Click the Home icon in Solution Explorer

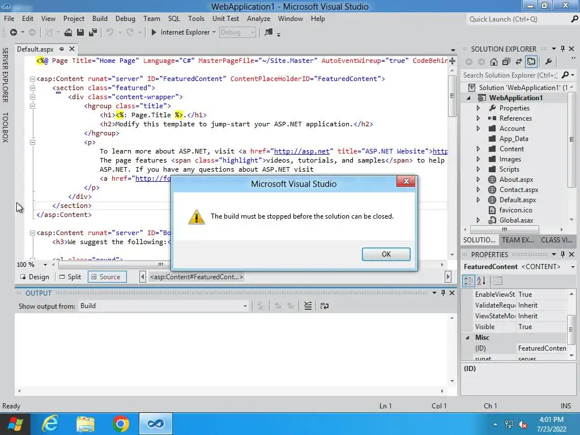point(494,62)
